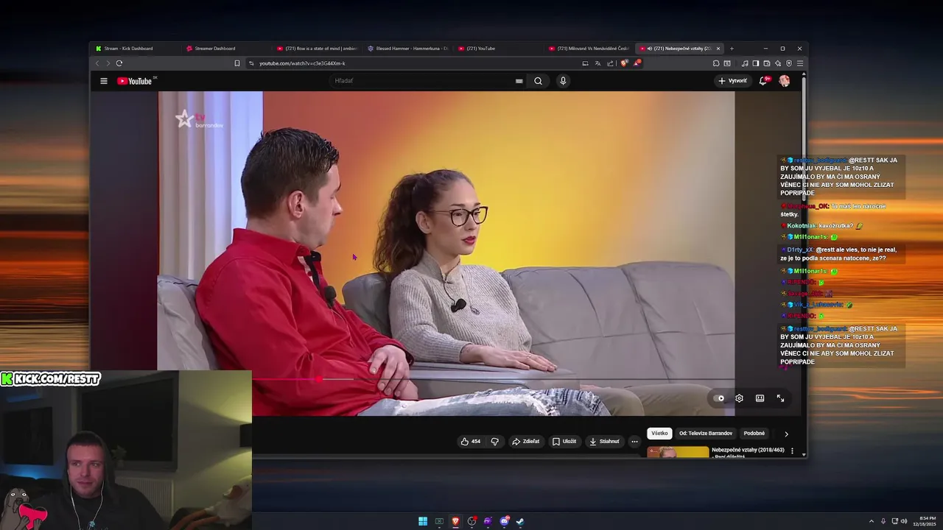Screen dimensions: 943x530
Task: Open volume control in system tray
Action: coord(904,521)
